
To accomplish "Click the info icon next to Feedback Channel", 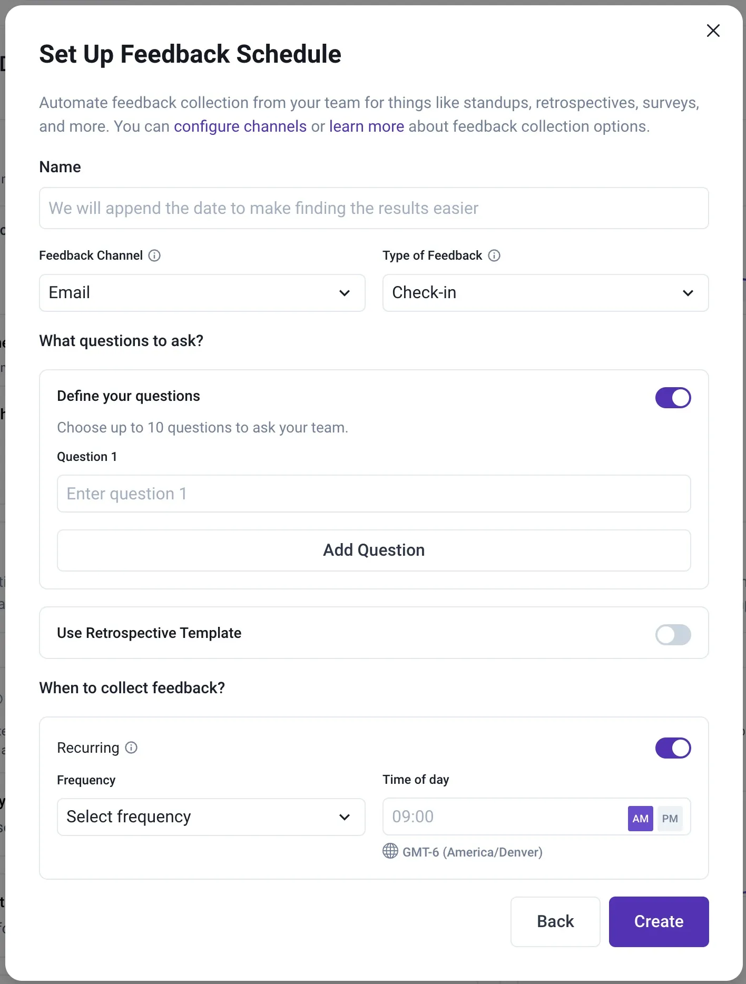I will tap(154, 255).
